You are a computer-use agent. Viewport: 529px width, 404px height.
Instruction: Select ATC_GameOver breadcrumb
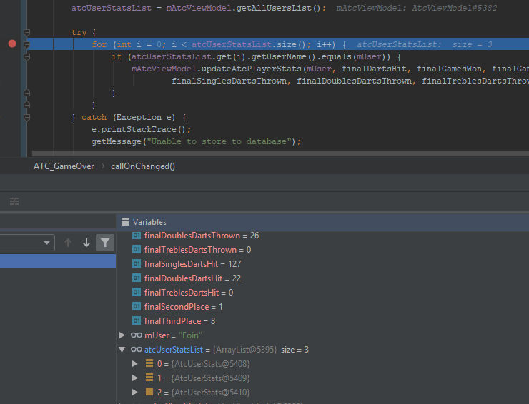point(64,166)
